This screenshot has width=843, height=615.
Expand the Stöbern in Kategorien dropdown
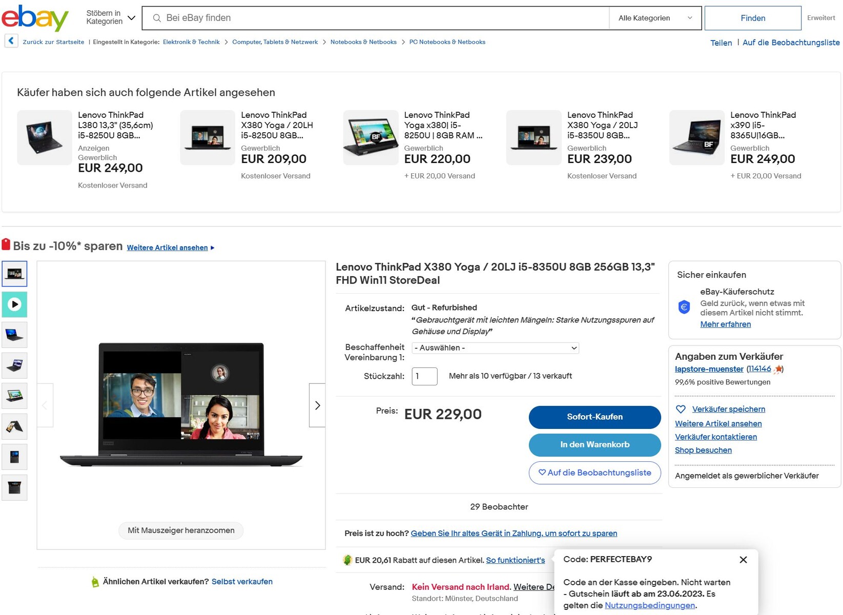pos(110,17)
